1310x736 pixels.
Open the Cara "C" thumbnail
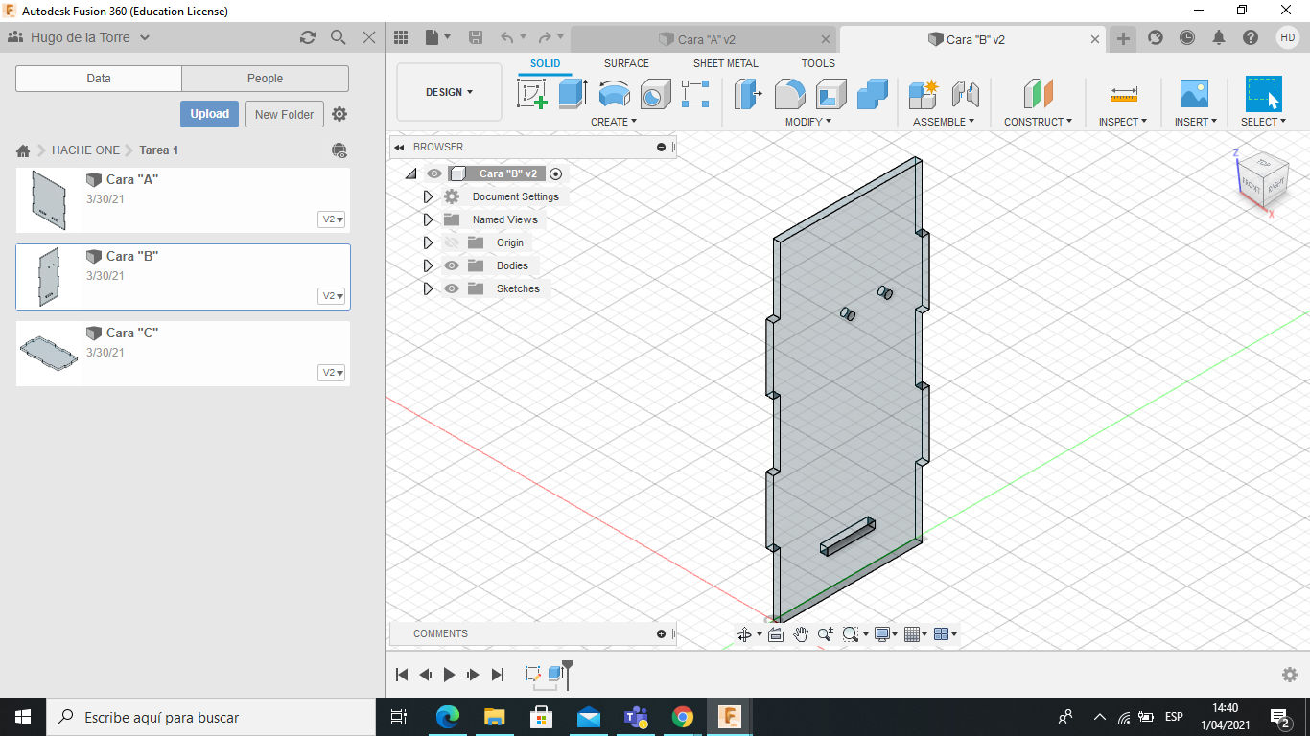(x=49, y=353)
